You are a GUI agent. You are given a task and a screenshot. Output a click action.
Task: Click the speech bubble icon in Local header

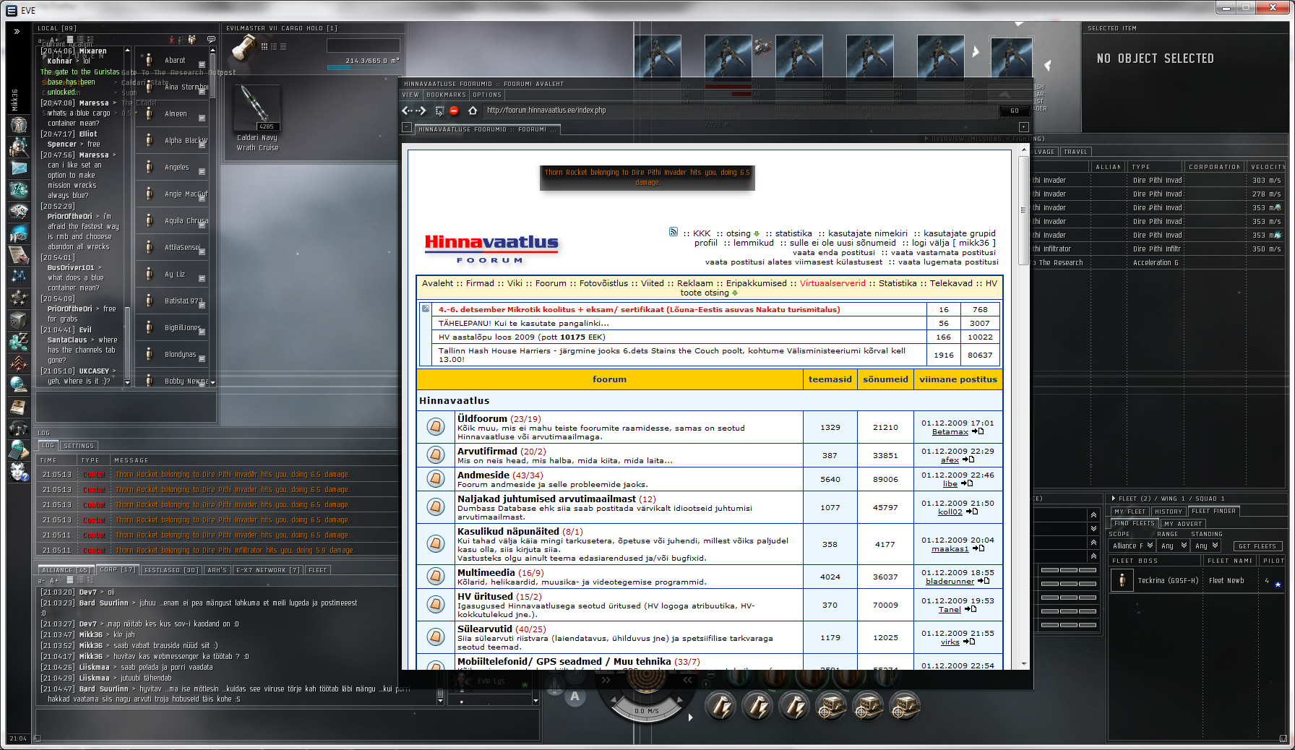tap(211, 39)
